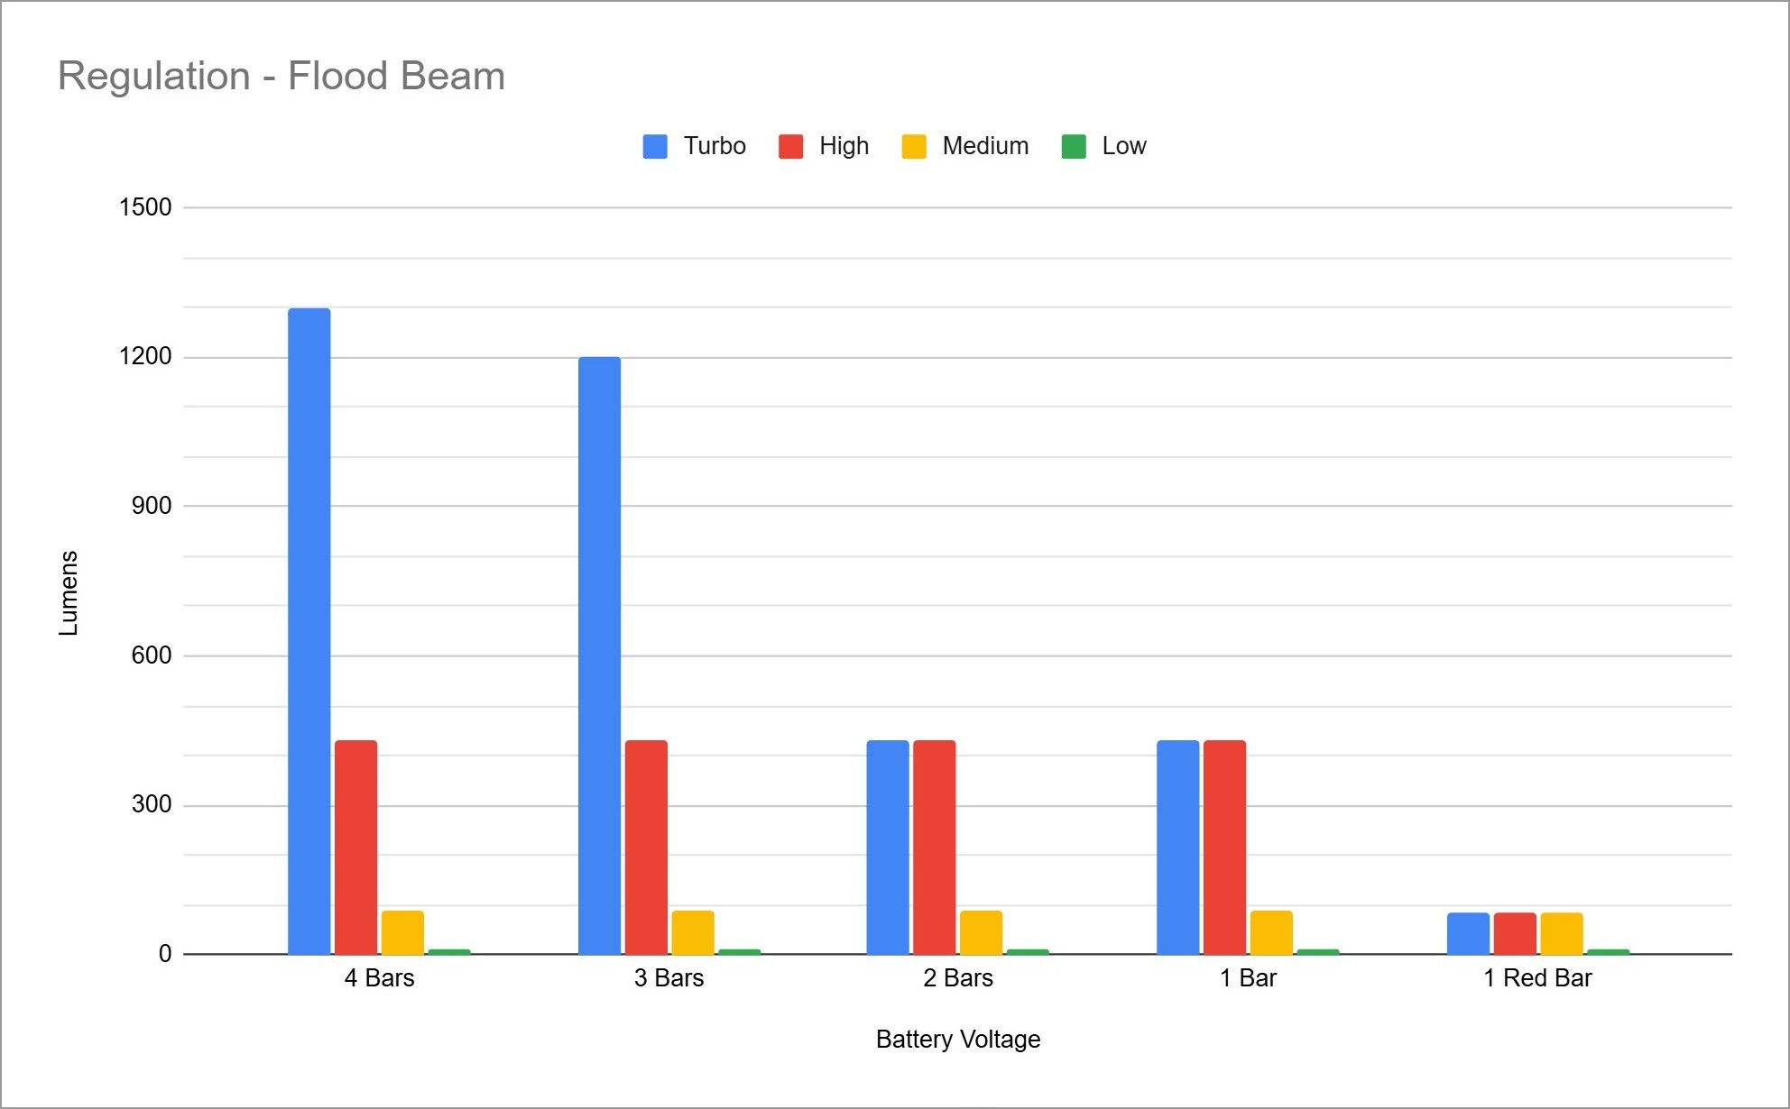Select the '2 Bars' x-axis label
Screen dimensions: 1790x1109
pos(958,978)
